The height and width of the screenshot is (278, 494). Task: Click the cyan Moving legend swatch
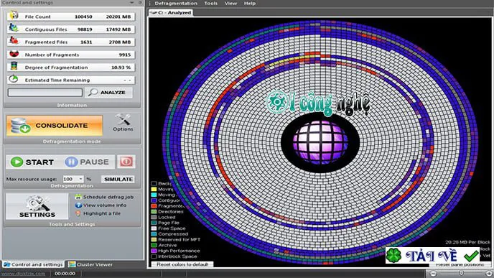[154, 195]
